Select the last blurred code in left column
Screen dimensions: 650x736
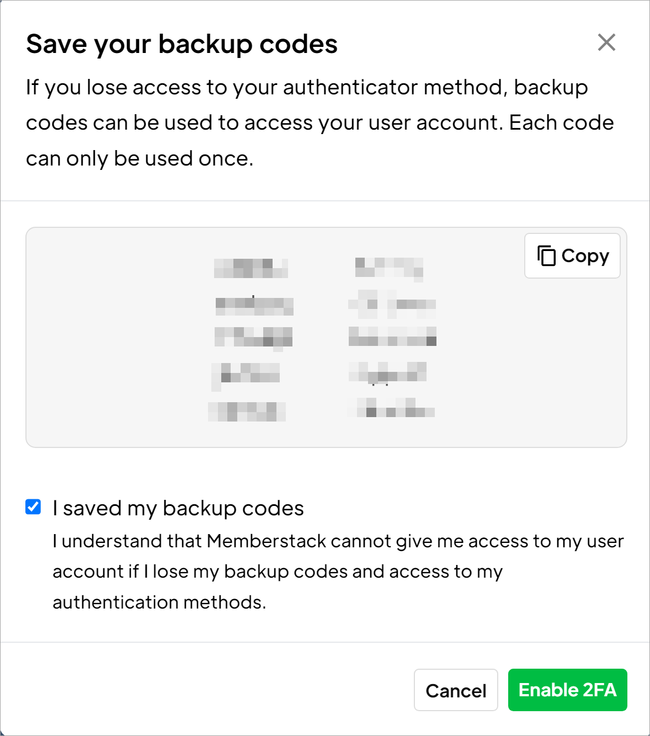point(247,411)
